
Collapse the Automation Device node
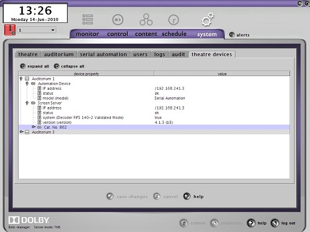tap(27, 84)
